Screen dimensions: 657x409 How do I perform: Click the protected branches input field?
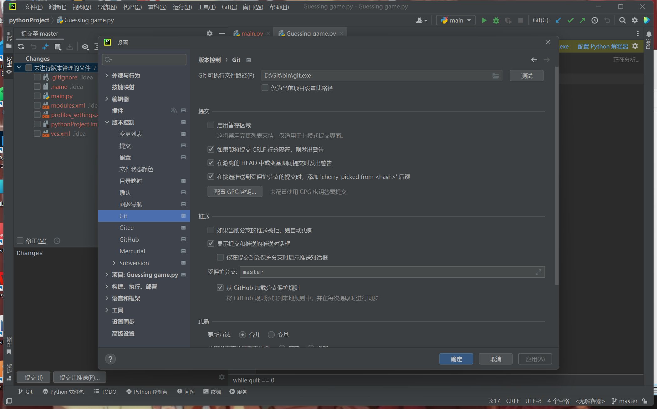click(x=388, y=272)
